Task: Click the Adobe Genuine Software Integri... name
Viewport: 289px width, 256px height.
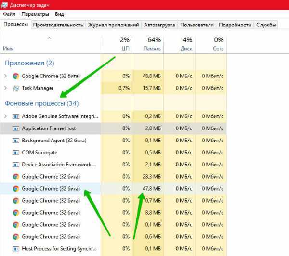Action: [60, 116]
